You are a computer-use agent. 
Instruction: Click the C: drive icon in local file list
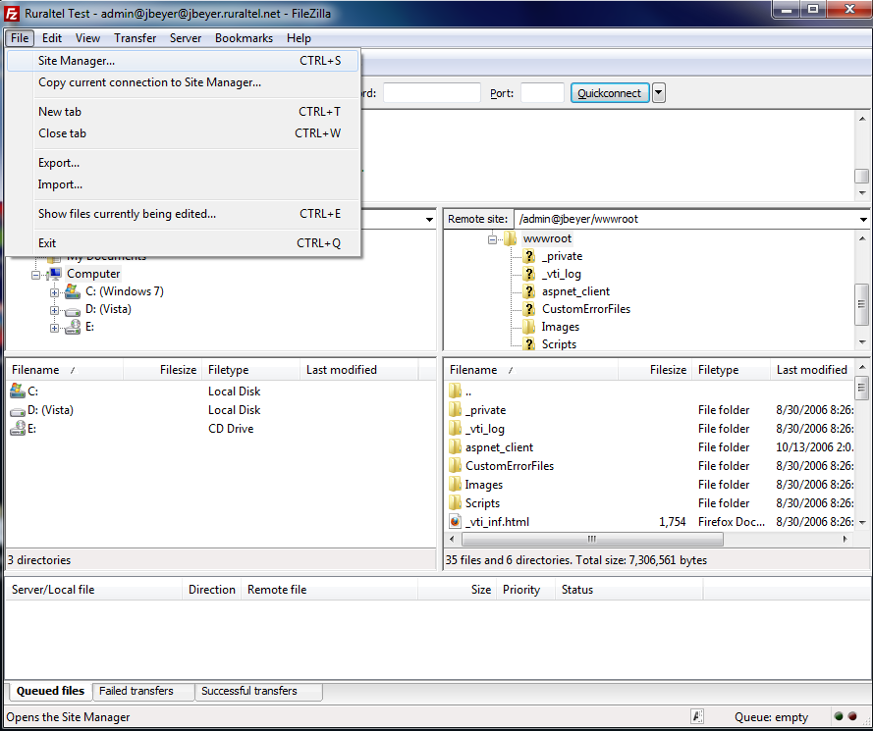18,392
